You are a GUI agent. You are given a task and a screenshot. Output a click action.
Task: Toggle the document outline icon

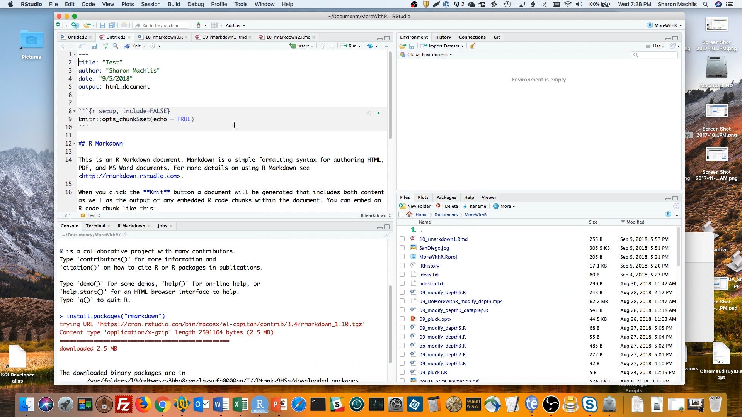point(387,46)
